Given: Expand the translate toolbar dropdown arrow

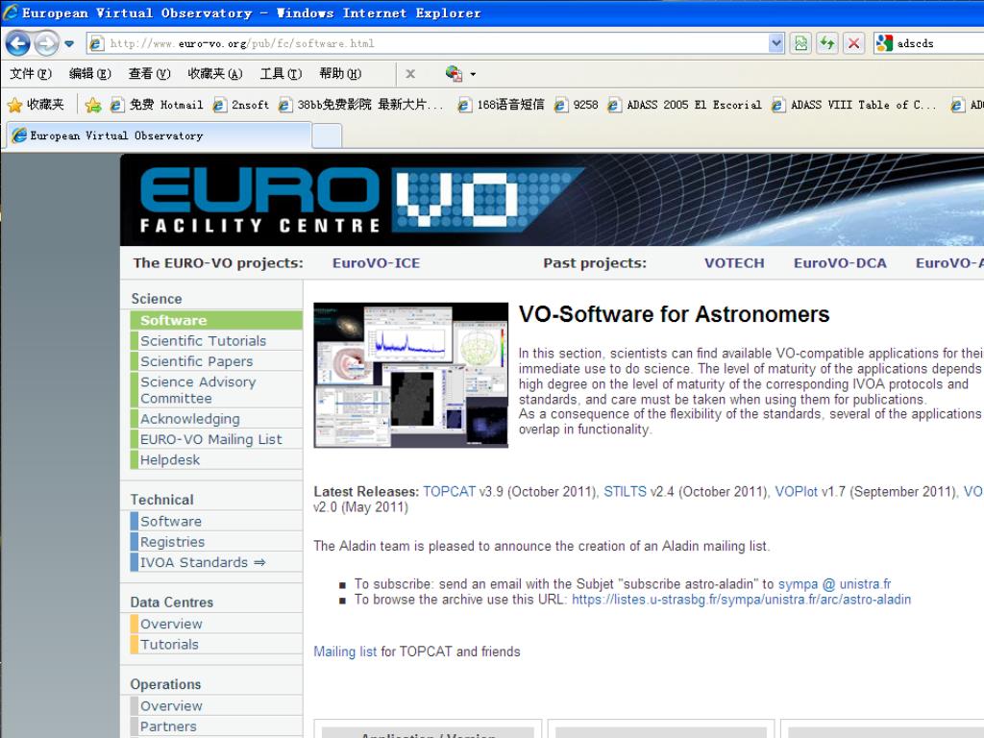Looking at the screenshot, I should point(473,74).
